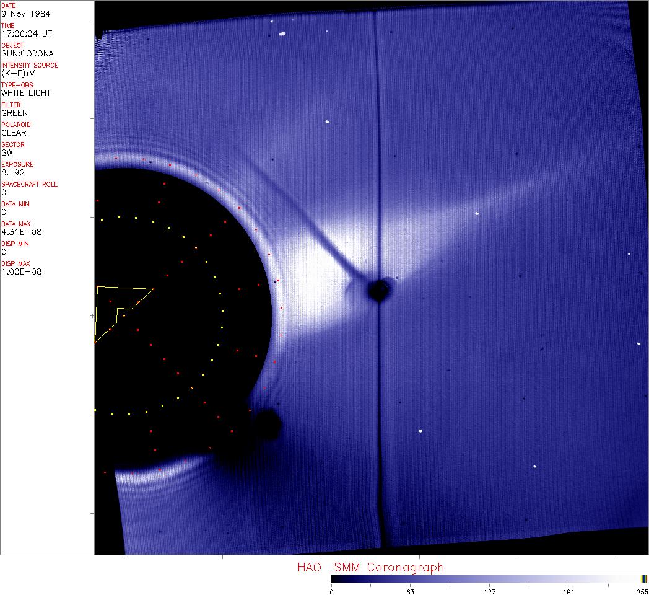The height and width of the screenshot is (595, 649).
Task: Select the object value "SUN:CORONA"
Action: point(27,53)
